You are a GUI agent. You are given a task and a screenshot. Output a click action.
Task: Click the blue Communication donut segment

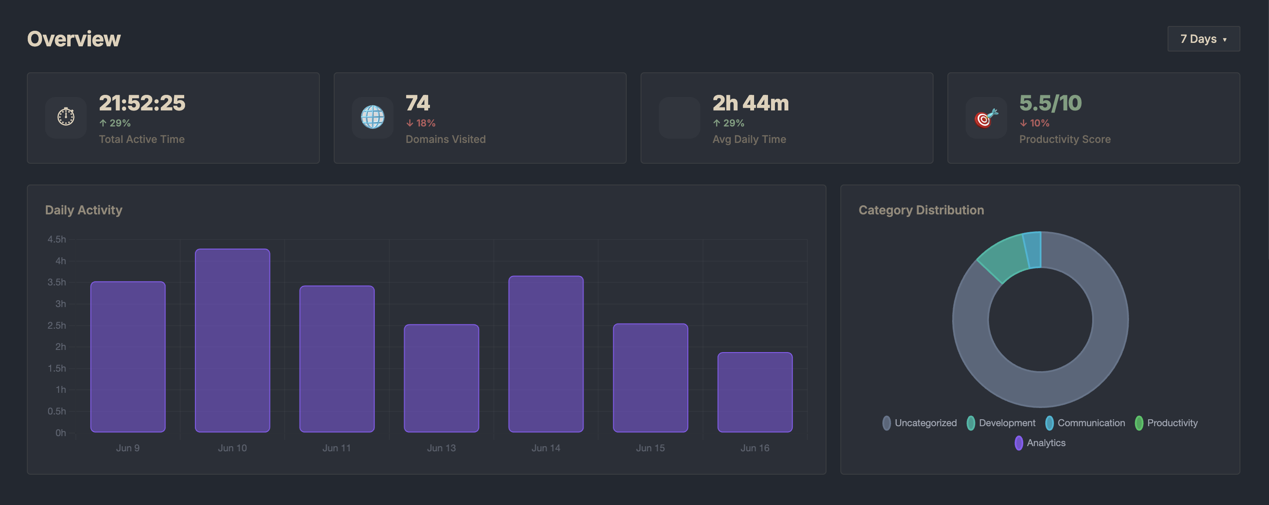pos(1033,249)
